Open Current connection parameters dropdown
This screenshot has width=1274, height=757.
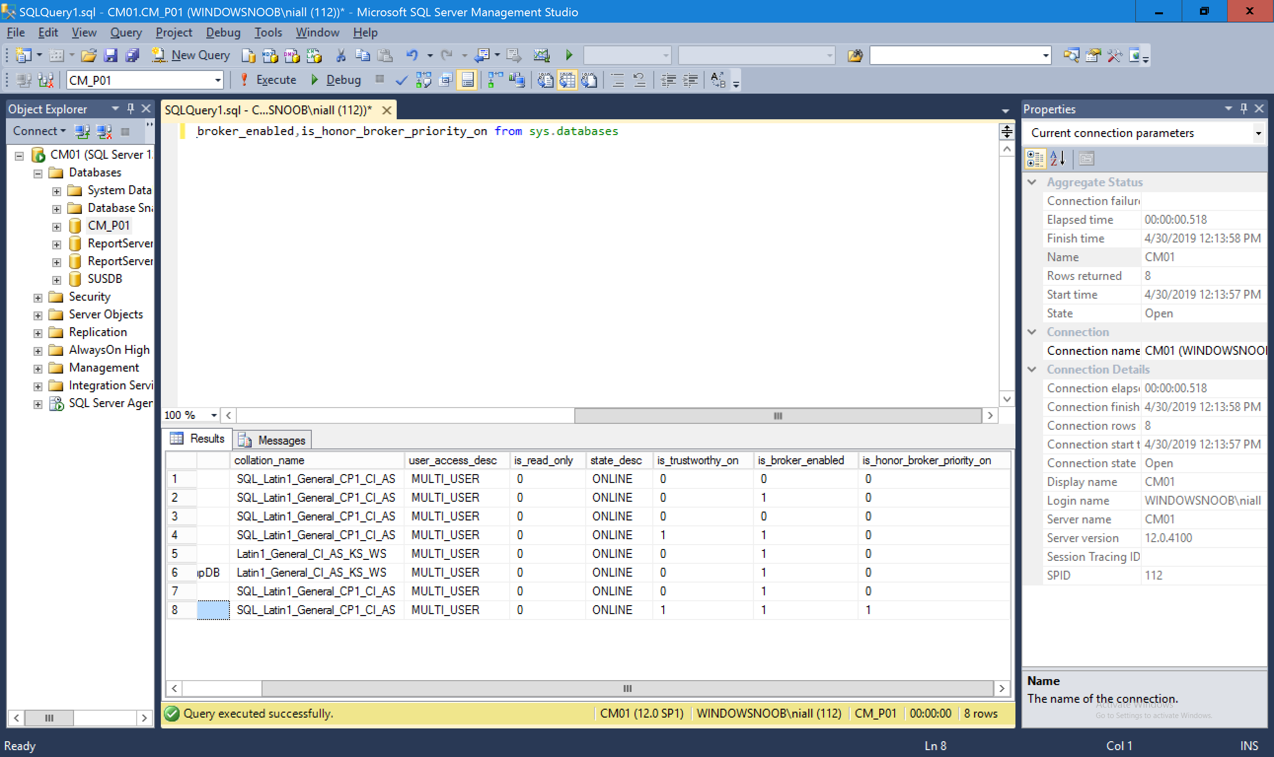(1258, 133)
